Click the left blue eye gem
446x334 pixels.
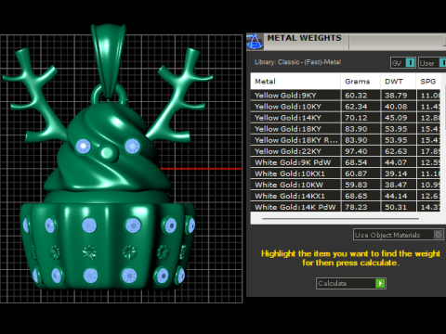tap(84, 146)
